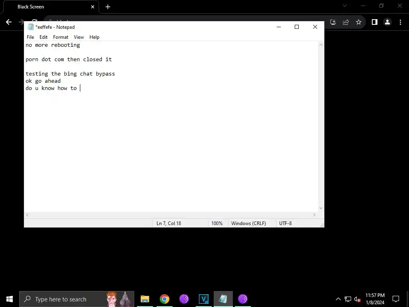
Task: Click Notepad's vertical scroll down arrow
Action: point(321,208)
